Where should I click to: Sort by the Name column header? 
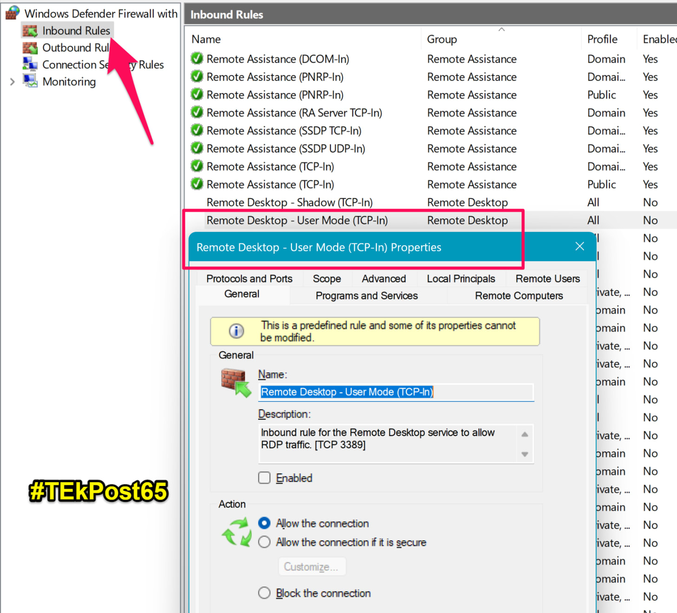pyautogui.click(x=206, y=39)
